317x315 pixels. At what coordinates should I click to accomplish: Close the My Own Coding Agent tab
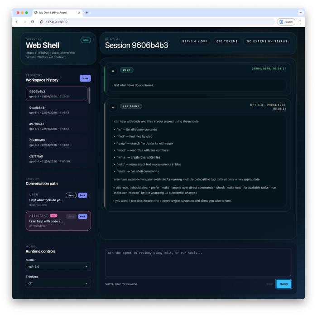coord(79,13)
